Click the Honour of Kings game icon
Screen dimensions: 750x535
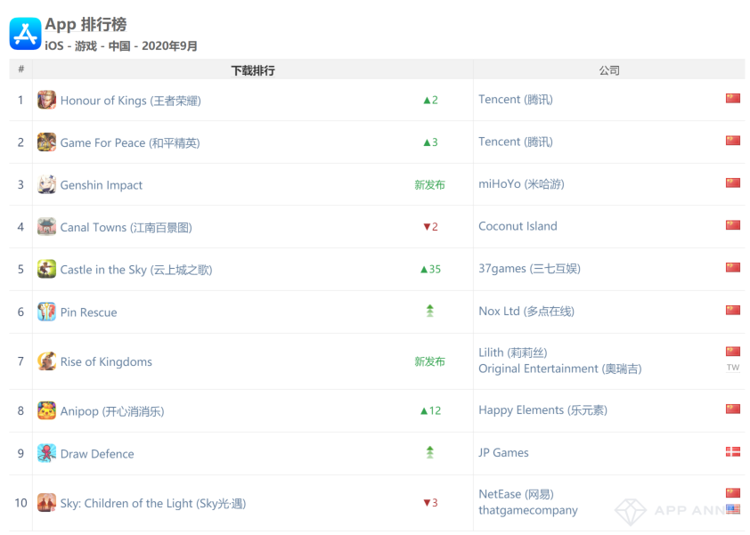[x=46, y=100]
